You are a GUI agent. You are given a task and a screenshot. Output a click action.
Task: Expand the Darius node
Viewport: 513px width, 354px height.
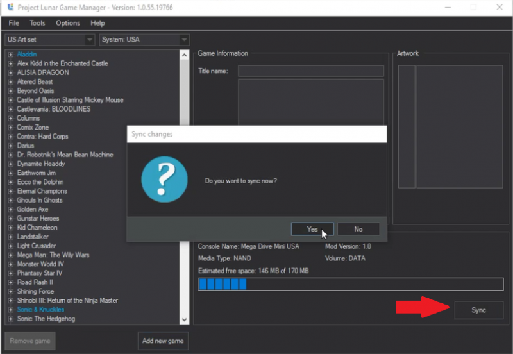(10, 146)
